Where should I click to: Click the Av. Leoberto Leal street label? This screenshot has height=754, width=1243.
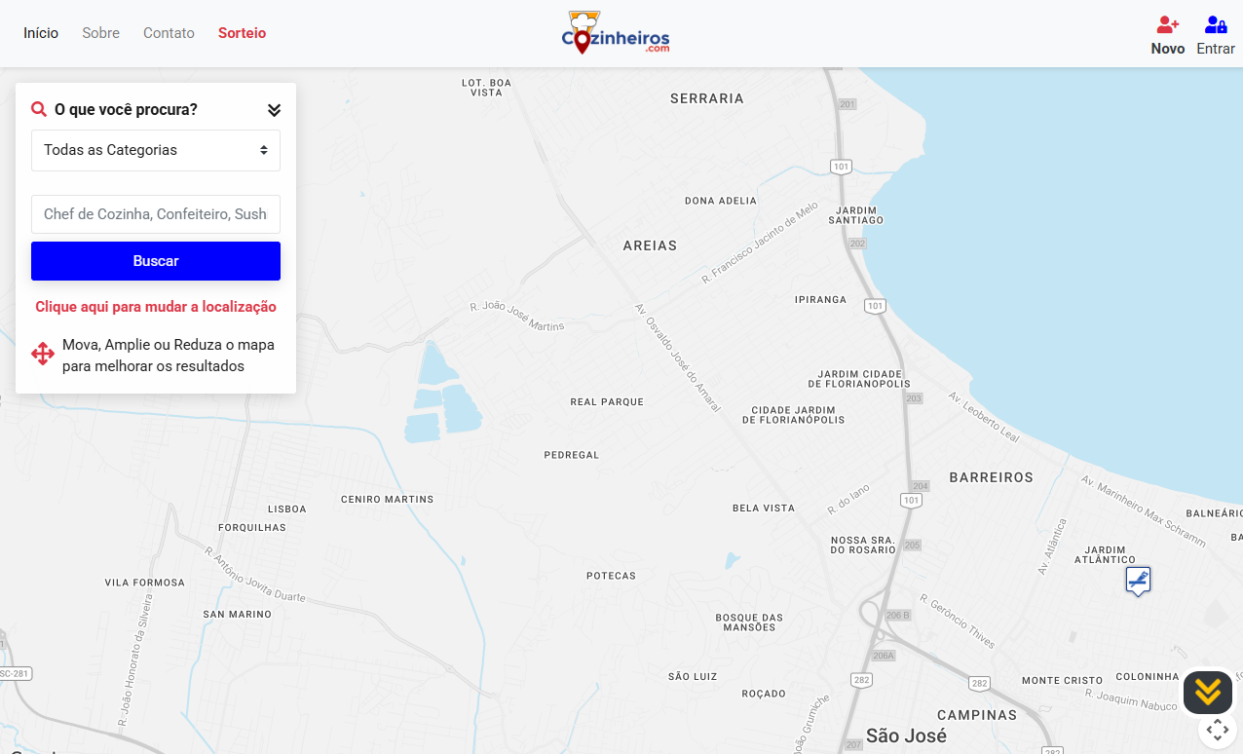(x=984, y=417)
